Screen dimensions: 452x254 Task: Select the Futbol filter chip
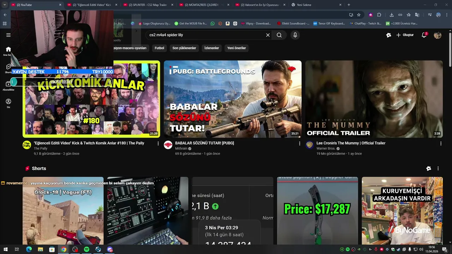pyautogui.click(x=159, y=48)
